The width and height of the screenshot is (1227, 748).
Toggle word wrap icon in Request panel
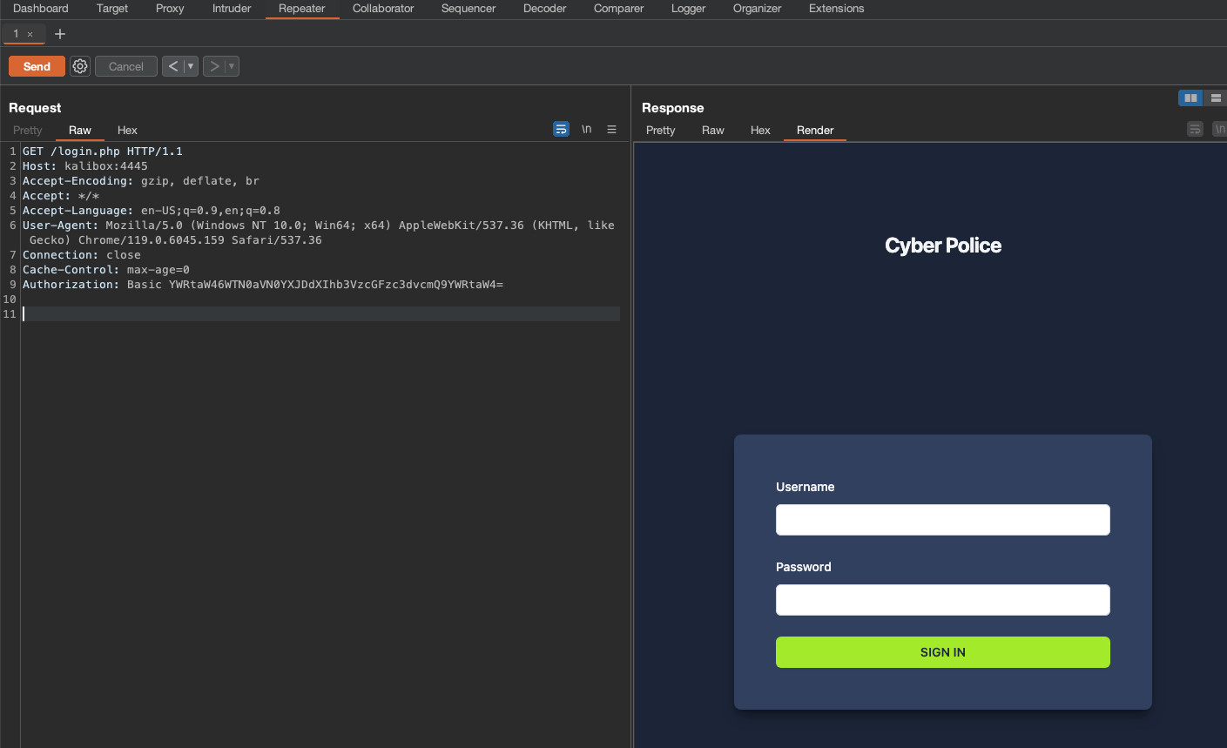click(561, 129)
